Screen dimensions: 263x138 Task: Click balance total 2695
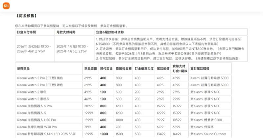pyautogui.click(x=160, y=92)
